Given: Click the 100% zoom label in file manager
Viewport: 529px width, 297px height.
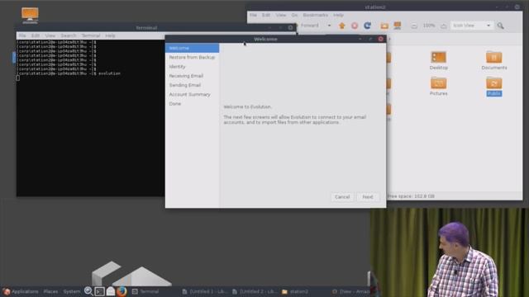Looking at the screenshot, I should point(429,26).
